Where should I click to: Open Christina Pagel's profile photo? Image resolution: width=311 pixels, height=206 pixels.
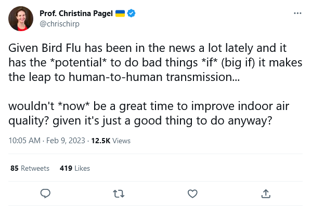point(21,19)
